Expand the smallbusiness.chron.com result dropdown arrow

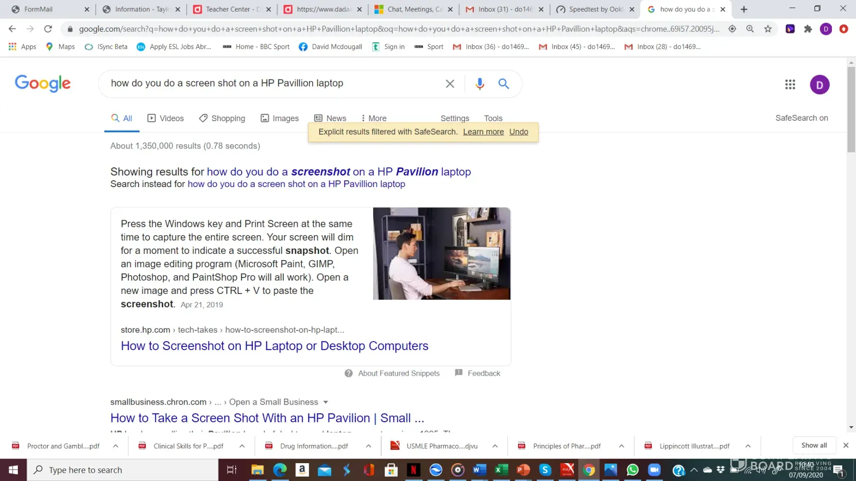325,402
